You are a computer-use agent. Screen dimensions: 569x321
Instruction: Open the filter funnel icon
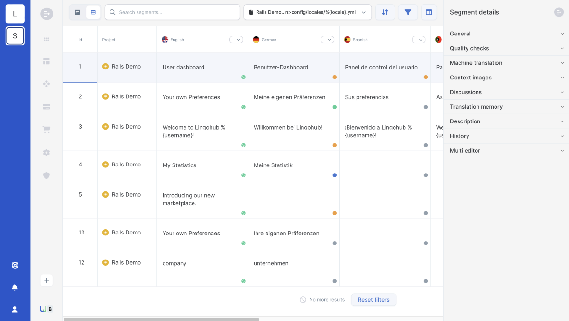click(x=408, y=12)
